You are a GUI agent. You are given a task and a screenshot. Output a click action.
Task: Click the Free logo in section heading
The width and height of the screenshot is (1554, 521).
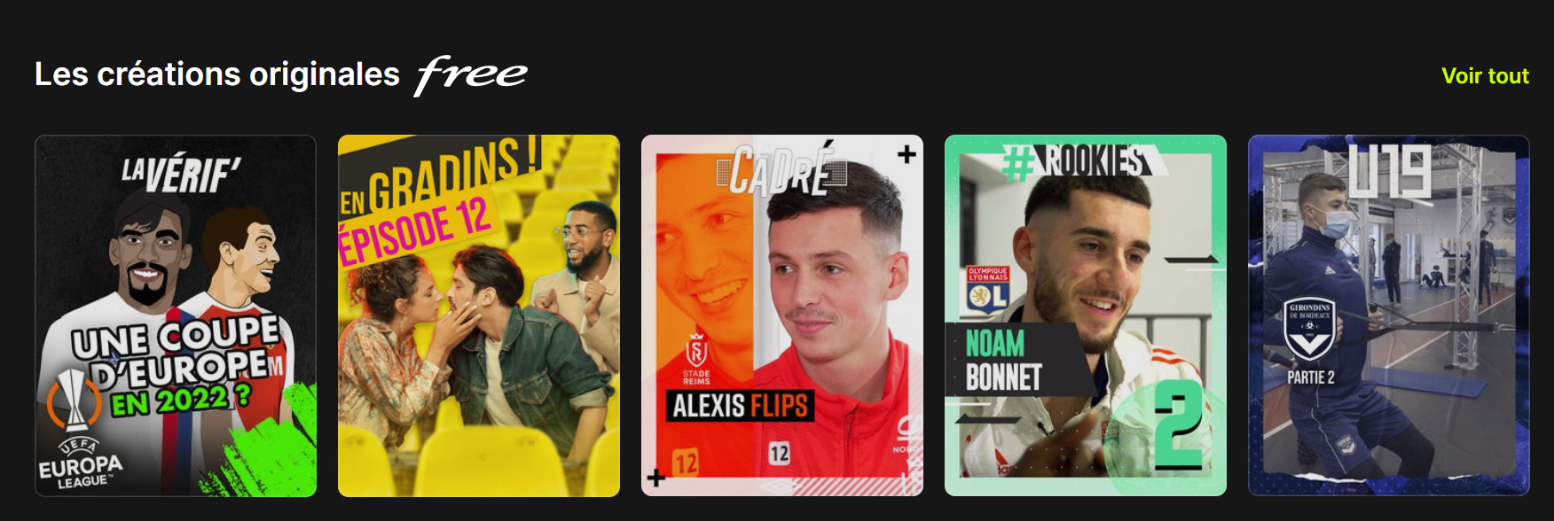[471, 74]
